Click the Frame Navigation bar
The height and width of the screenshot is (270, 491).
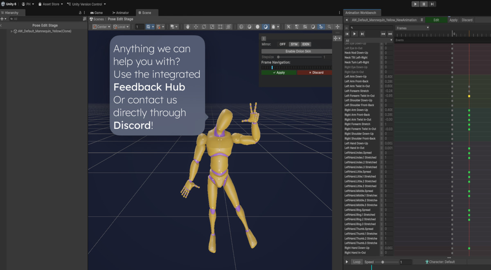coord(297,67)
